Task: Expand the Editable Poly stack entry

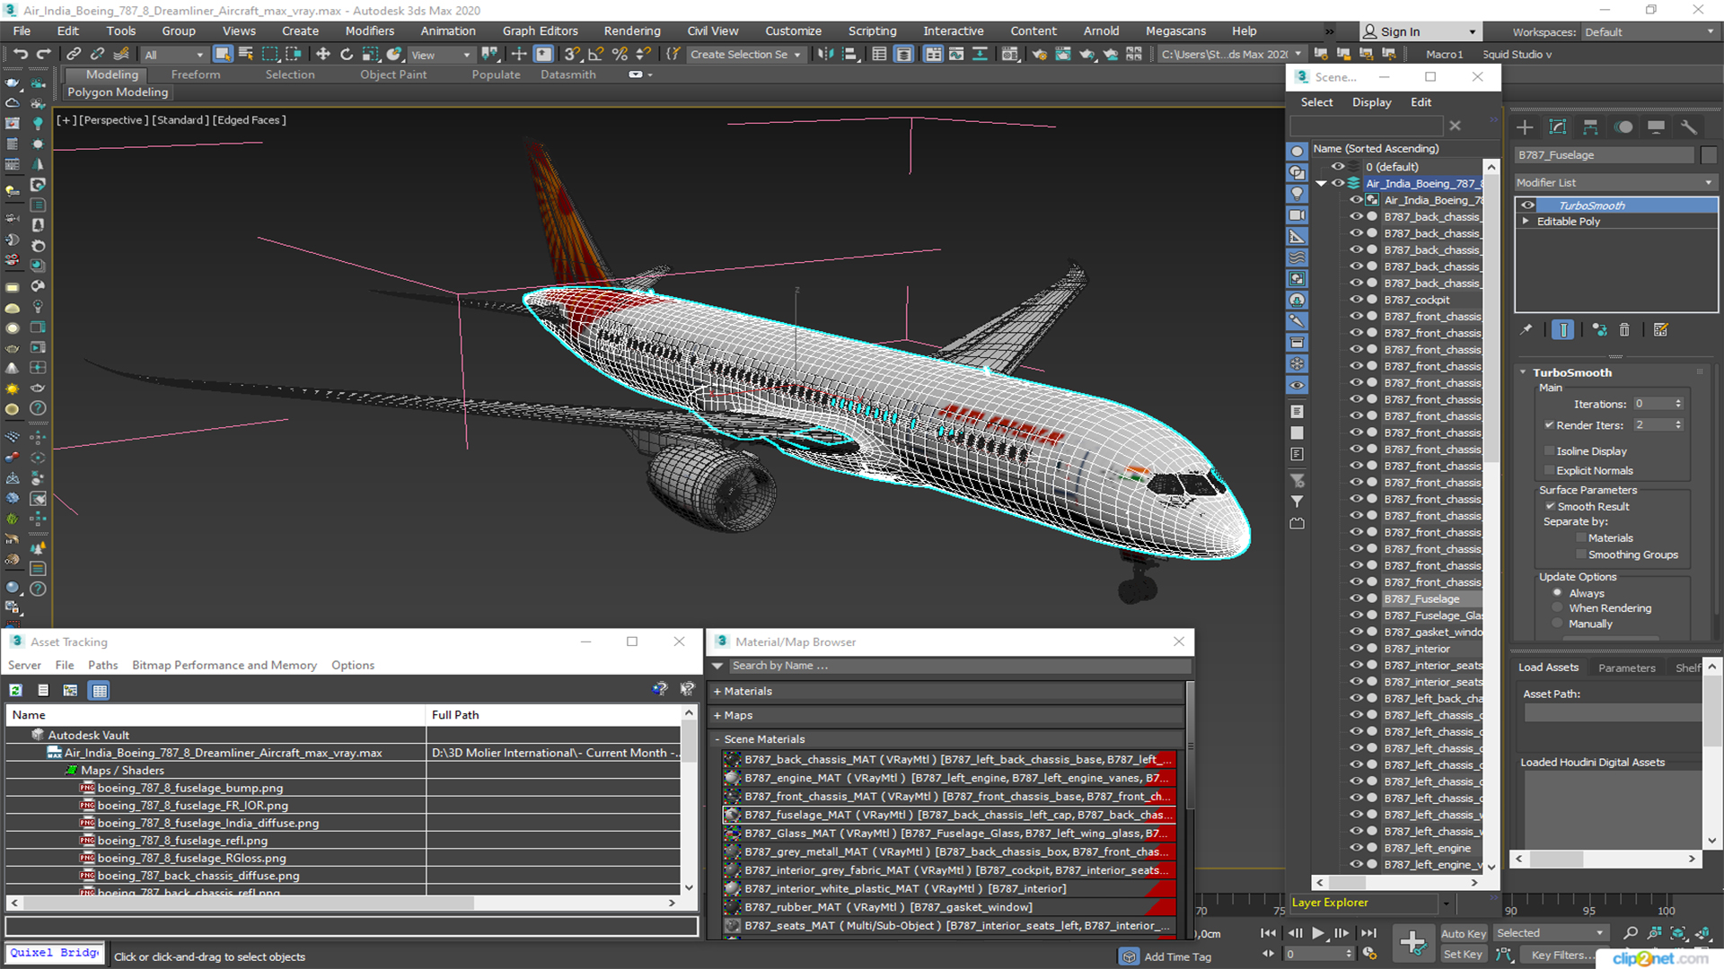Action: pos(1526,222)
